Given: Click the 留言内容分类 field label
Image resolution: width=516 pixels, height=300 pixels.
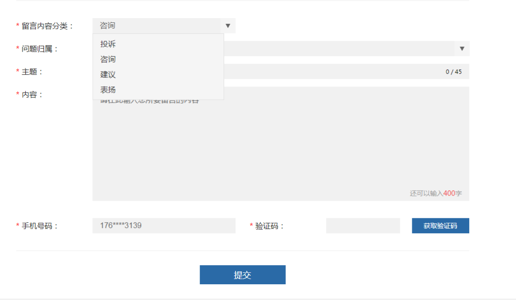Looking at the screenshot, I should pos(47,26).
